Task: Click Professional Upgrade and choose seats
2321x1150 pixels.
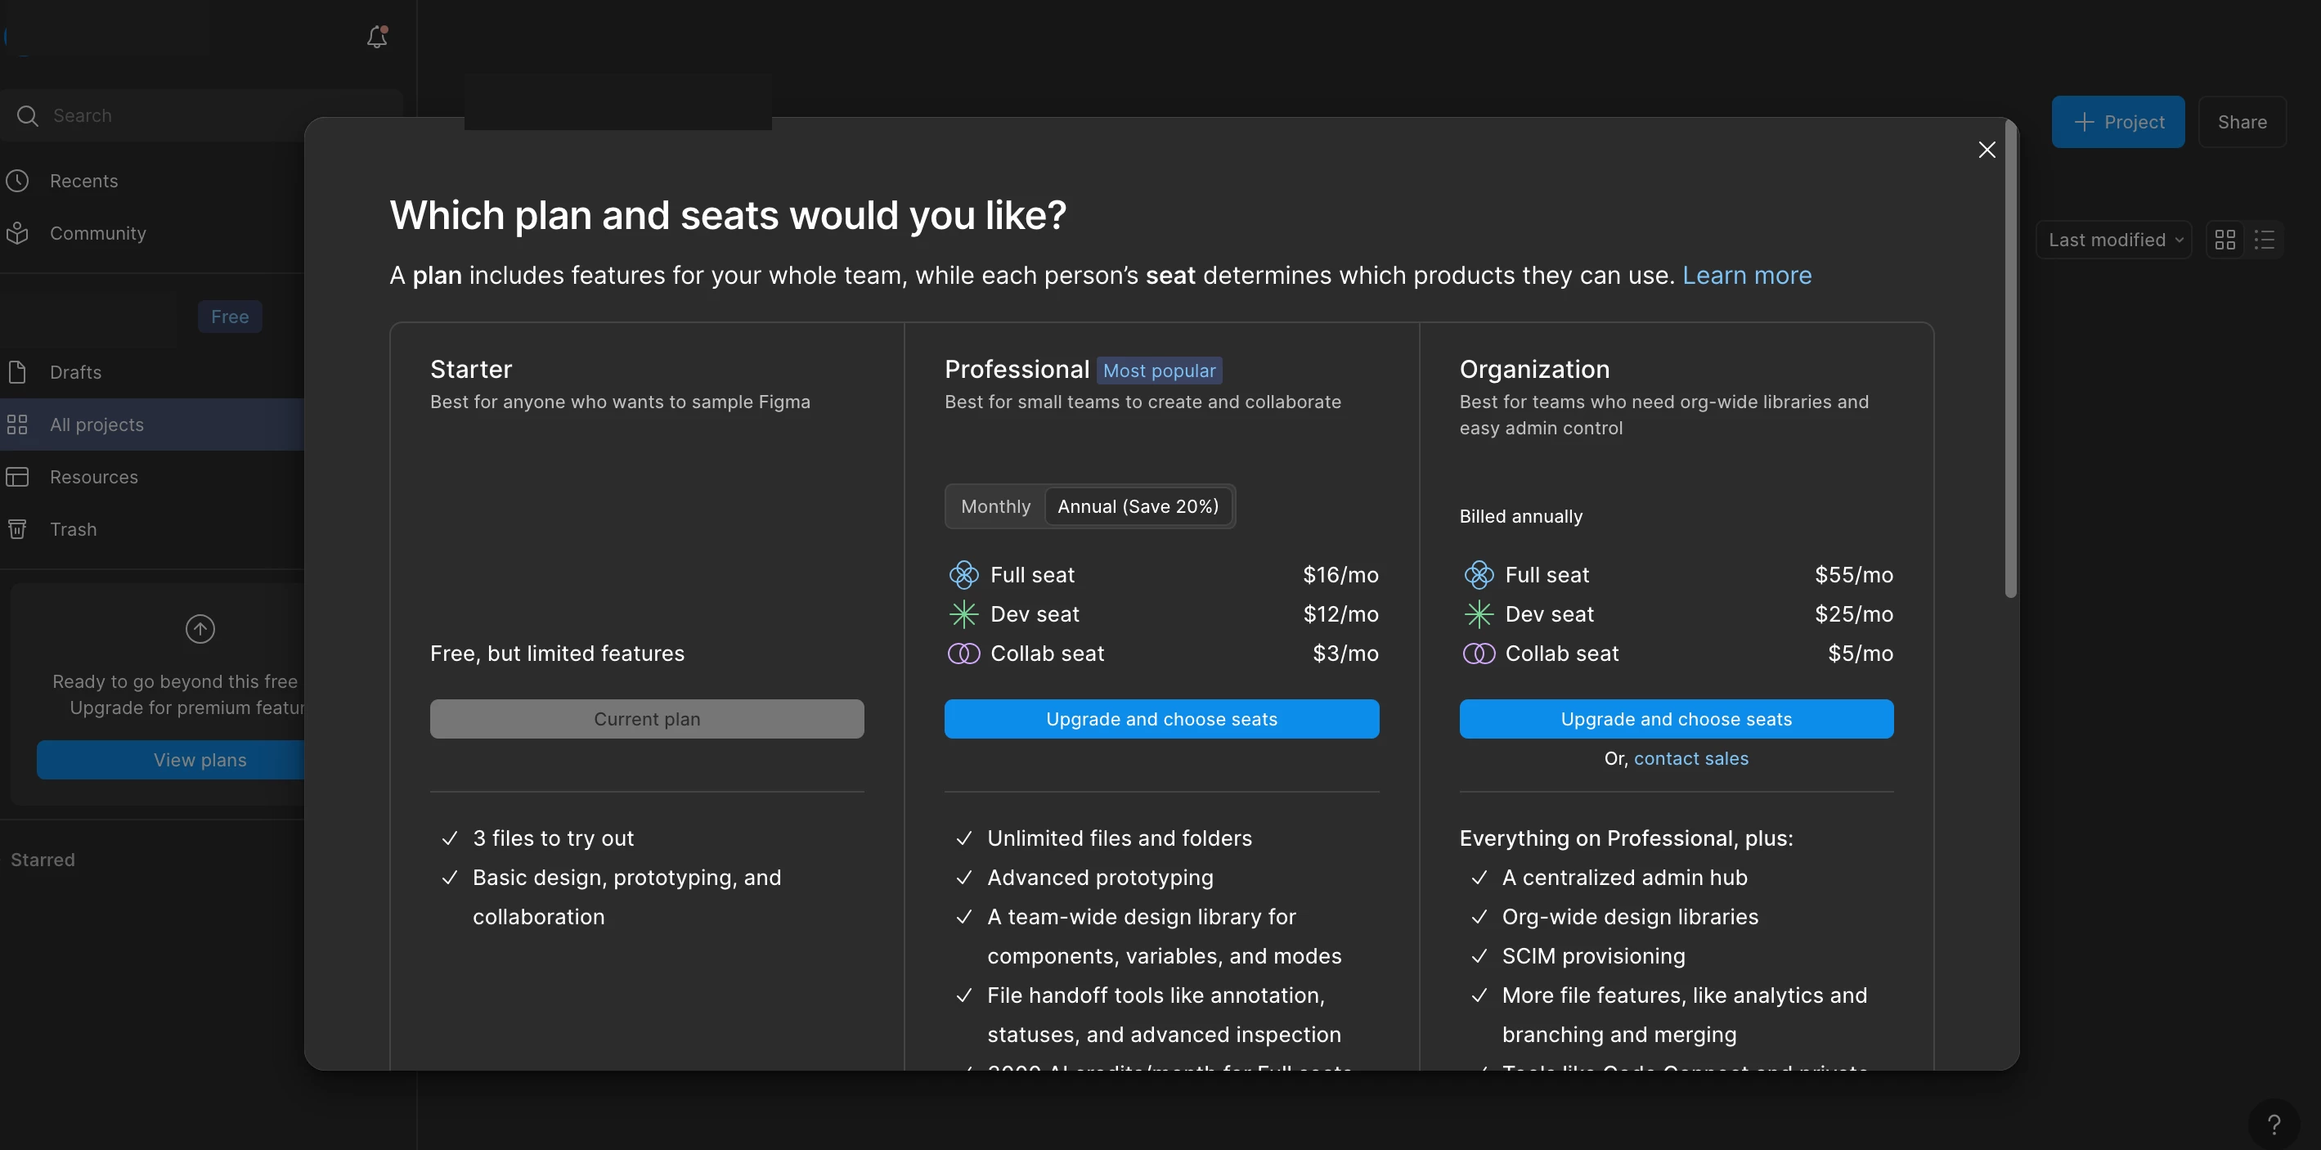Action: (1160, 719)
